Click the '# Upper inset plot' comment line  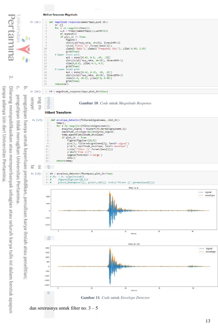click(67, 54)
